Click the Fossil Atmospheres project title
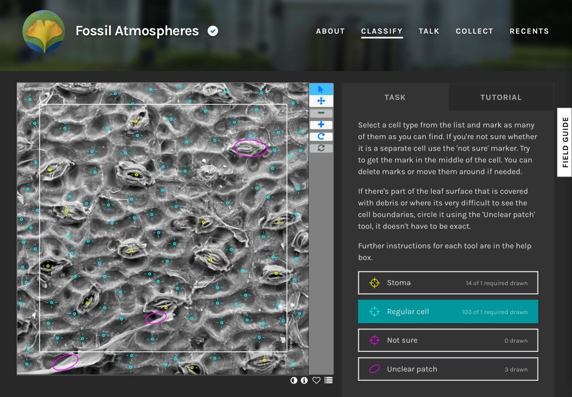This screenshot has height=397, width=572. (137, 31)
